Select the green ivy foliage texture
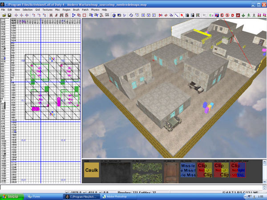The image size is (267, 200). tap(147, 172)
